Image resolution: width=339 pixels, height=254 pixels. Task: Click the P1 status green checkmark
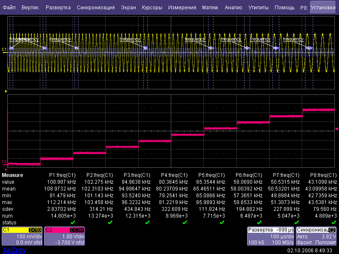tap(72, 222)
